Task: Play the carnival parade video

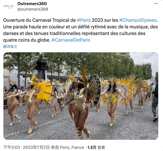Action: 81,96
